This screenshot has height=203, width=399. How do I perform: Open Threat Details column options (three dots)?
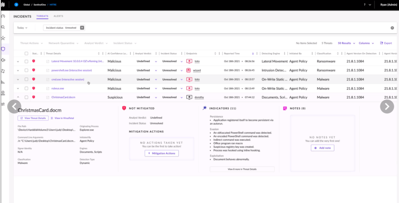tap(102, 54)
